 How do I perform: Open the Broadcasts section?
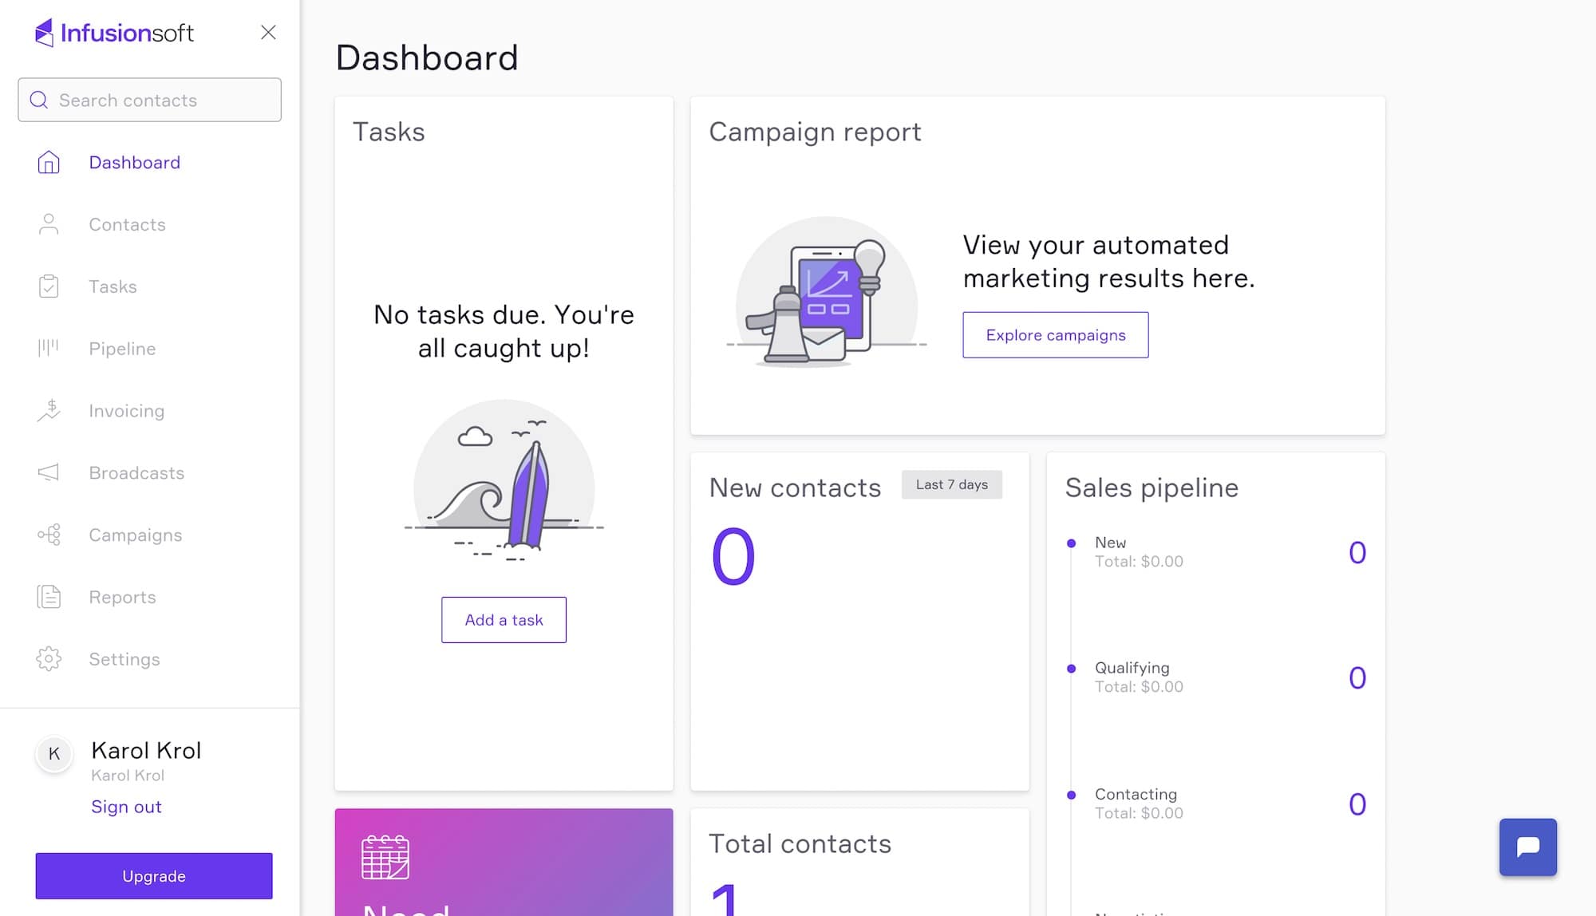point(136,472)
